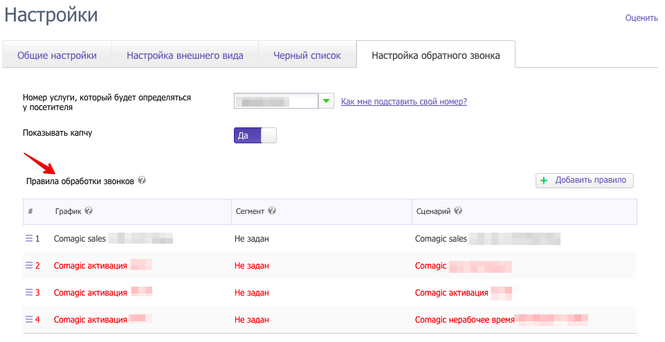Click help icon beside График column header
This screenshot has height=342, width=665.
coord(89,211)
